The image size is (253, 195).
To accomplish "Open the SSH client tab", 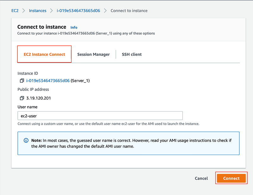I will tap(132, 54).
